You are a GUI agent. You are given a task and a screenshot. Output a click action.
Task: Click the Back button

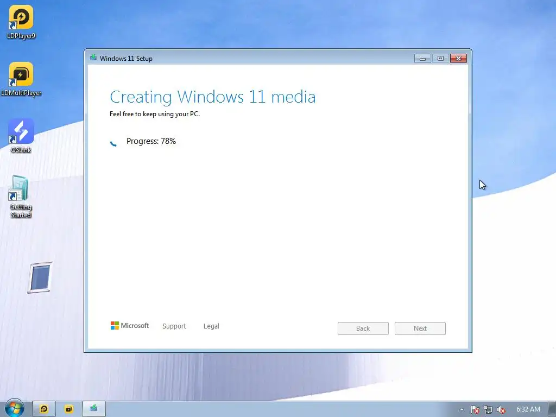pos(363,328)
